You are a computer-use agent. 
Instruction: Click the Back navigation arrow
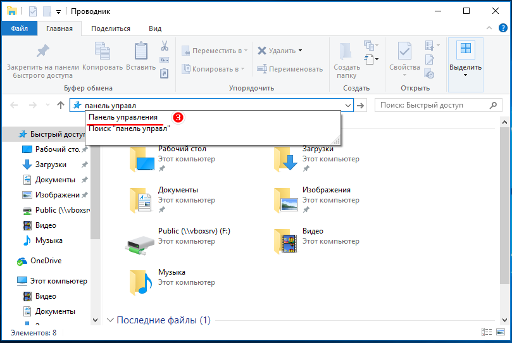[x=14, y=105]
